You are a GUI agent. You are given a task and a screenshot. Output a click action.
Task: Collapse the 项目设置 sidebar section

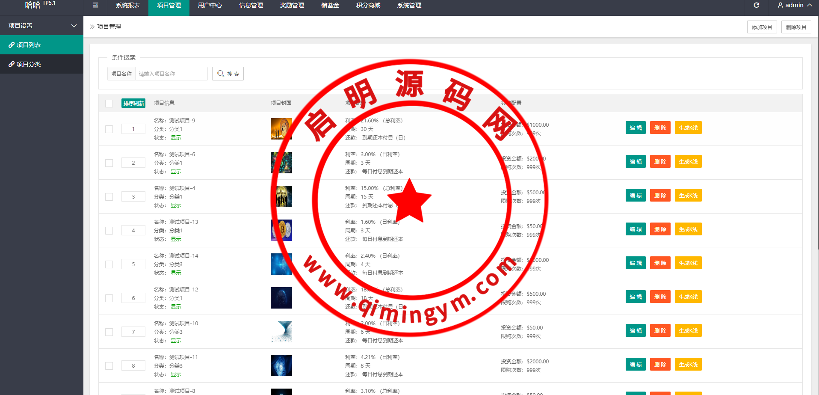pos(74,26)
